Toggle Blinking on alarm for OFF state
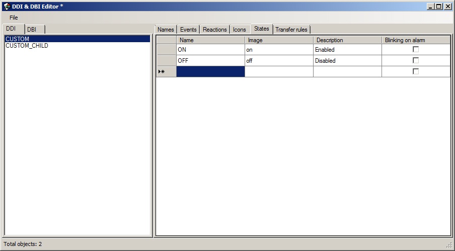 pyautogui.click(x=416, y=61)
